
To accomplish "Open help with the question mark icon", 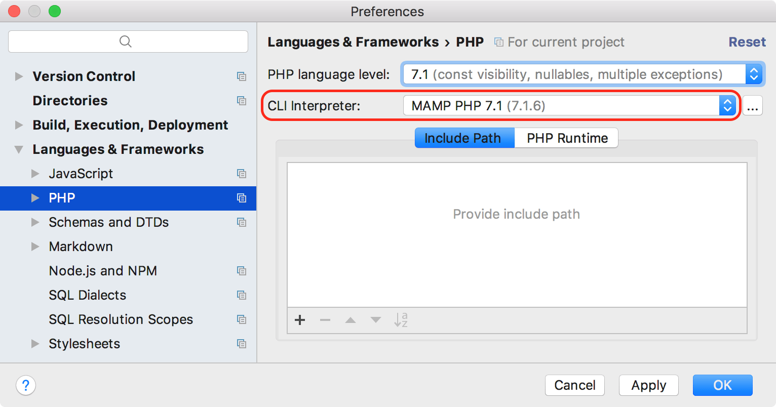I will click(x=26, y=385).
